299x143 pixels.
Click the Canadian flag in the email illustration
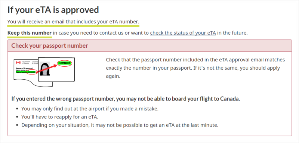18,62
